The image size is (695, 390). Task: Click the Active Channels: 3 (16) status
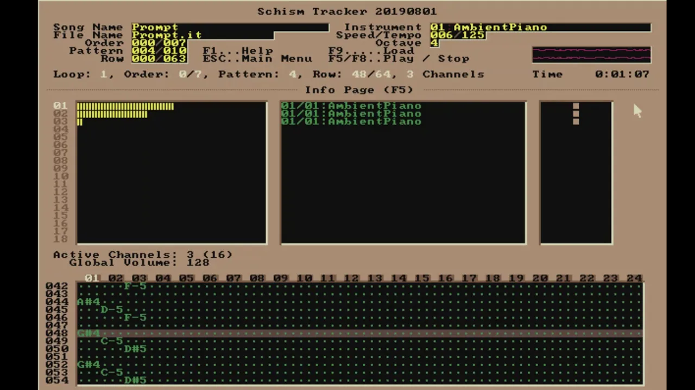click(143, 255)
